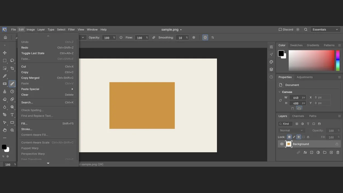The width and height of the screenshot is (343, 193).
Task: Toggle lock image pixels brush icon
Action: pos(294,137)
